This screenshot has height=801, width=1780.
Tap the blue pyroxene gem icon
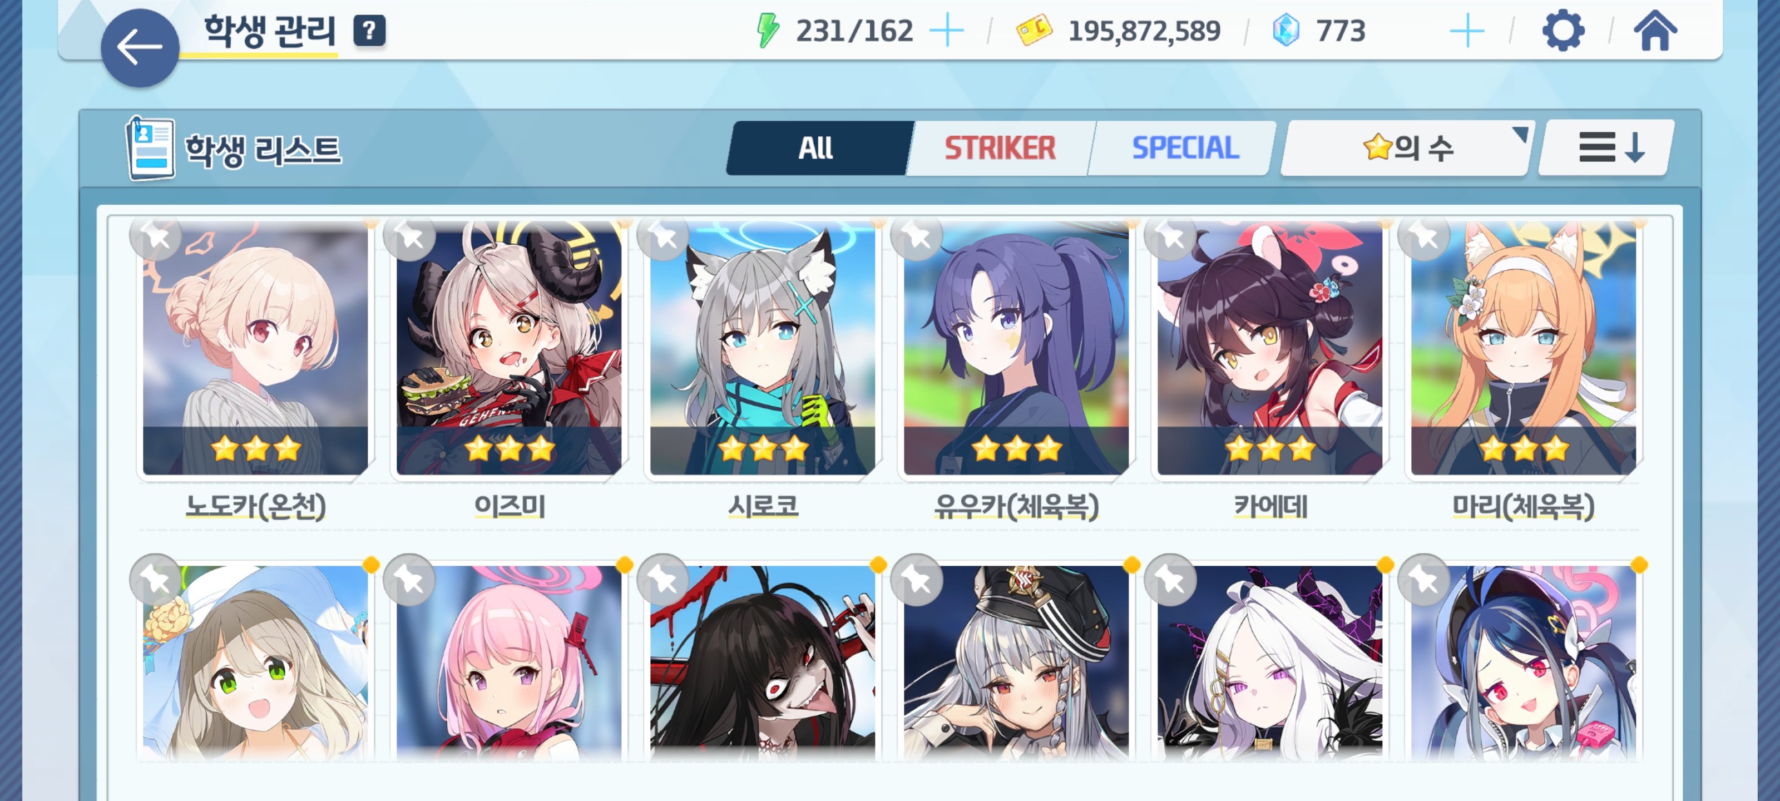coord(1286,31)
